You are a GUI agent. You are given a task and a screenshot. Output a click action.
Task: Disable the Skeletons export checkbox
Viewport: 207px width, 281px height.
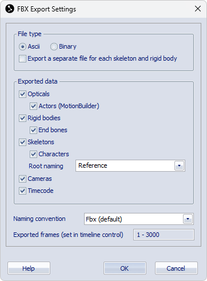coord(22,142)
